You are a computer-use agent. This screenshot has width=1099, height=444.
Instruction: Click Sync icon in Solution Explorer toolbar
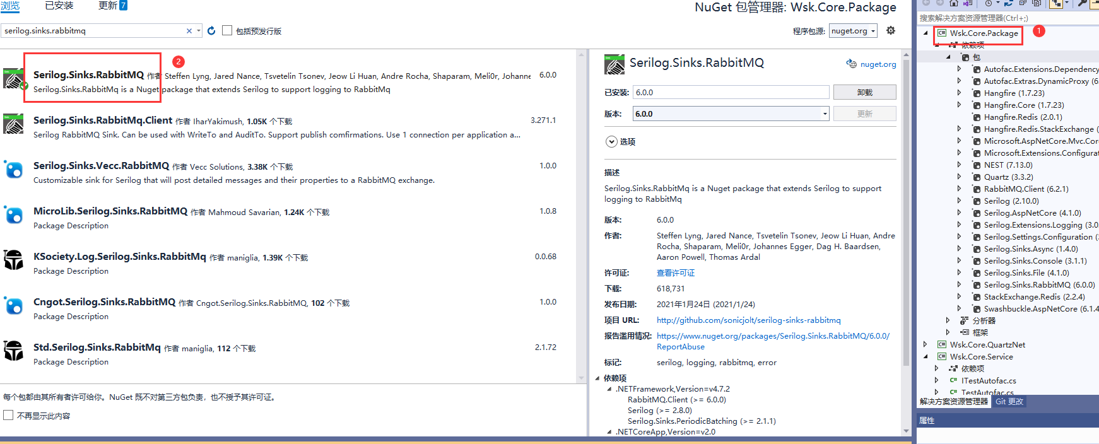1009,3
